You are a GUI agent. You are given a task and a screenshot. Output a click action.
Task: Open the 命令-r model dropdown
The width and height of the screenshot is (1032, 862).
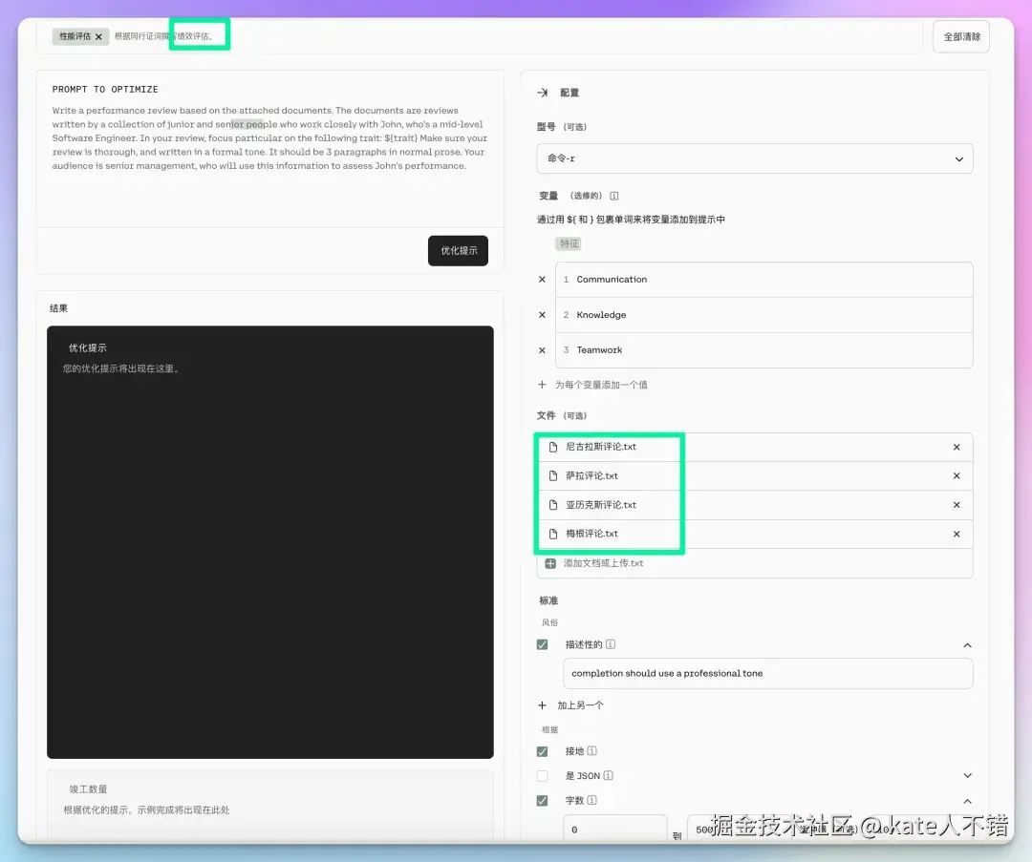(754, 158)
